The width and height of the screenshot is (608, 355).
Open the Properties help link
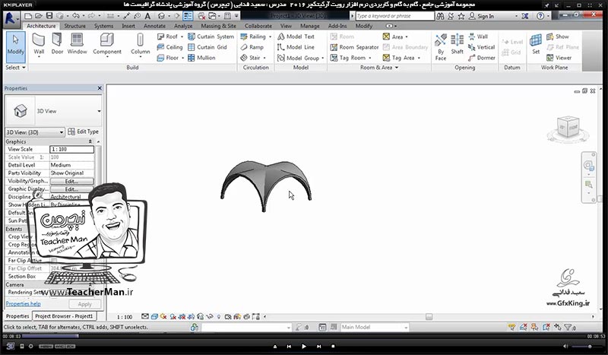pos(23,304)
